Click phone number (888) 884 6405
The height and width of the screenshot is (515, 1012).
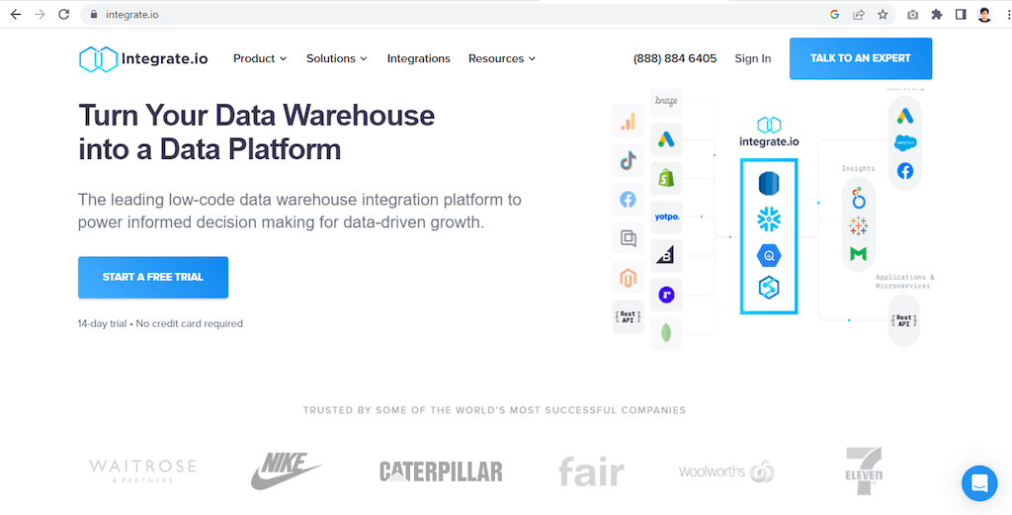675,58
